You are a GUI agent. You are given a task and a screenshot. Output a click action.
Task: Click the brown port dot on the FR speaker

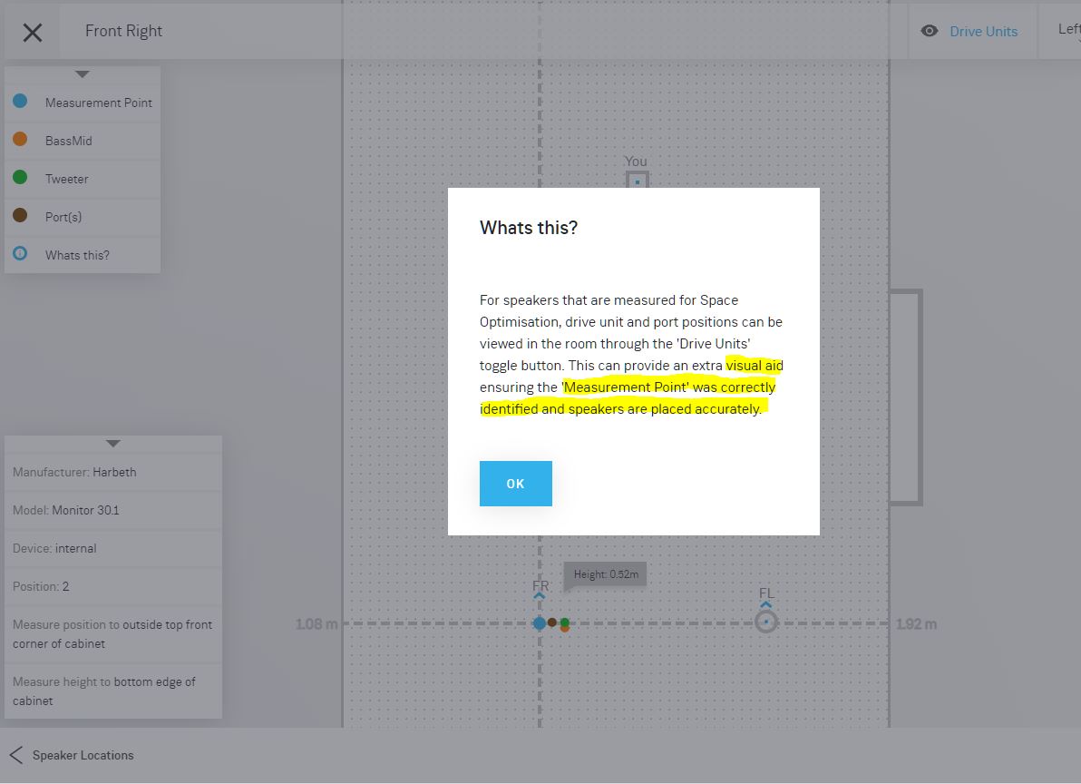click(x=551, y=622)
